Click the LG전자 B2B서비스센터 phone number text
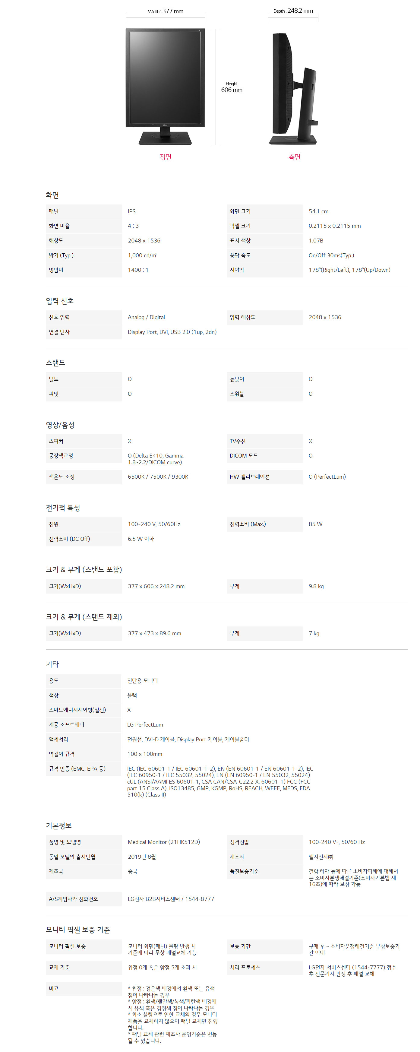Screen dimensions: 420x1052 (x=171, y=898)
